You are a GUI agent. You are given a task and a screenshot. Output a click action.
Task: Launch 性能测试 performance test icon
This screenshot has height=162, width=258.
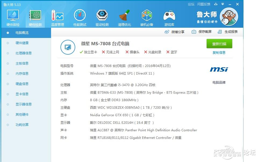tap(80, 15)
